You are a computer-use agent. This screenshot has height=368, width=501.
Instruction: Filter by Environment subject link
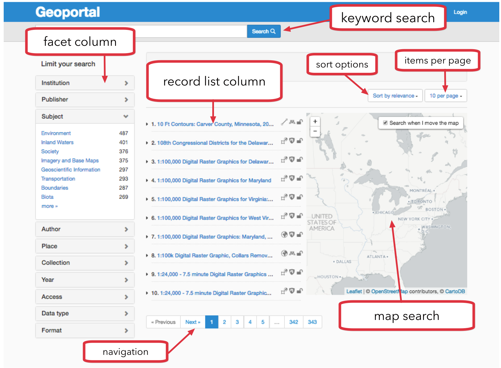(x=56, y=133)
